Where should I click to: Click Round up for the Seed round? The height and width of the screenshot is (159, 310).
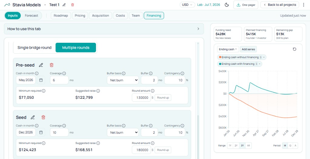163,150
